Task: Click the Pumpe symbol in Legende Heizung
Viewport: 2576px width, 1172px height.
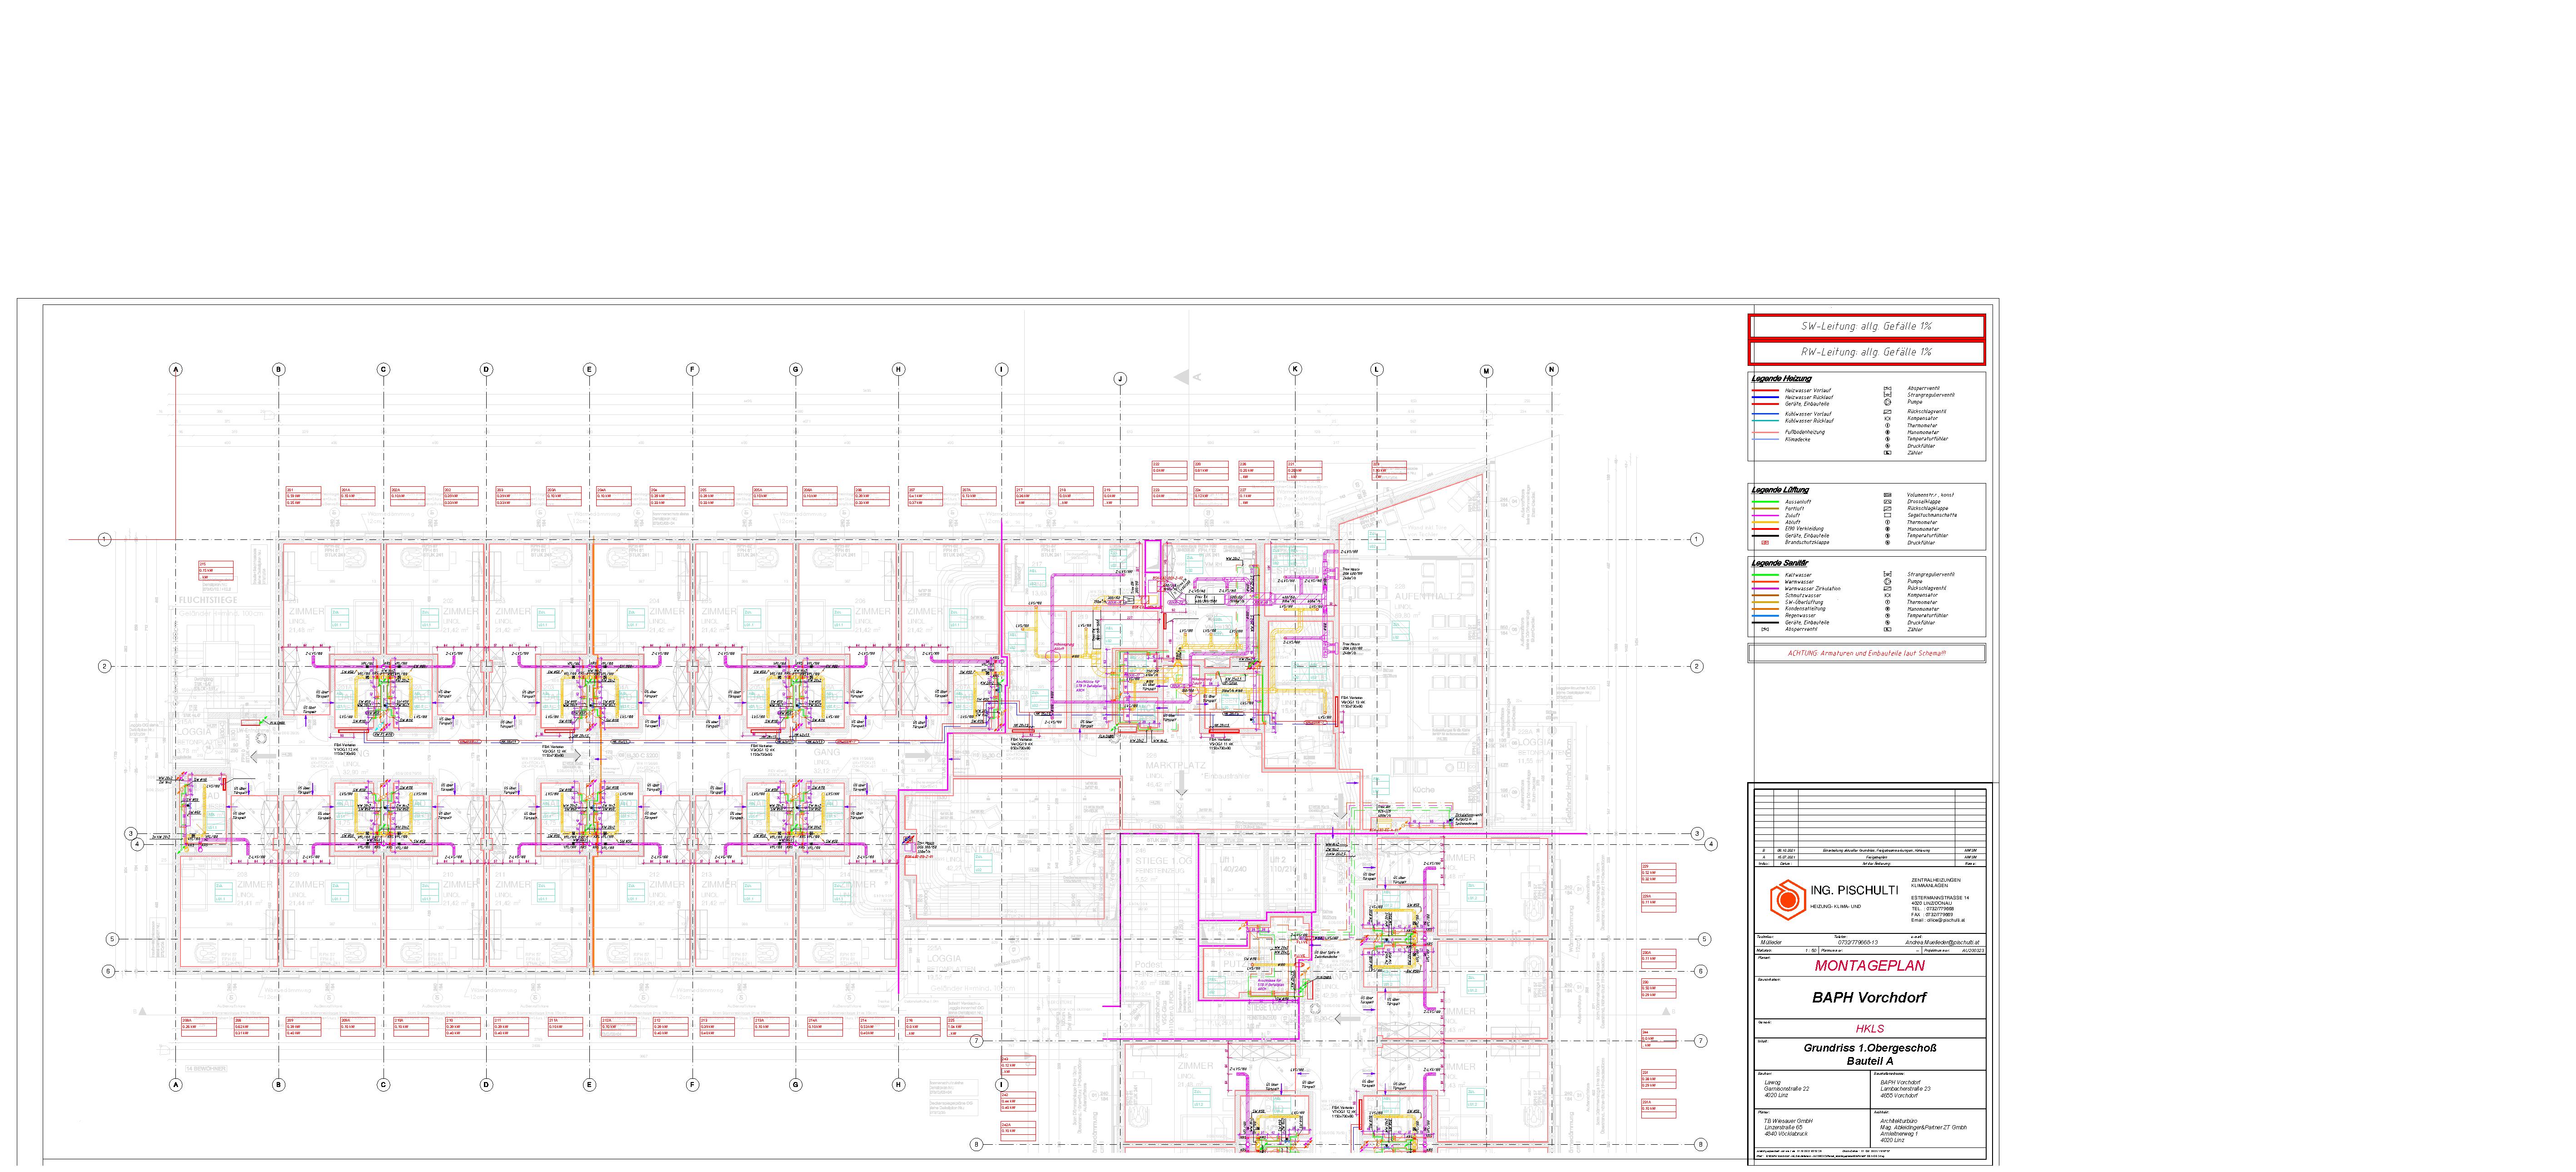Action: point(1888,402)
